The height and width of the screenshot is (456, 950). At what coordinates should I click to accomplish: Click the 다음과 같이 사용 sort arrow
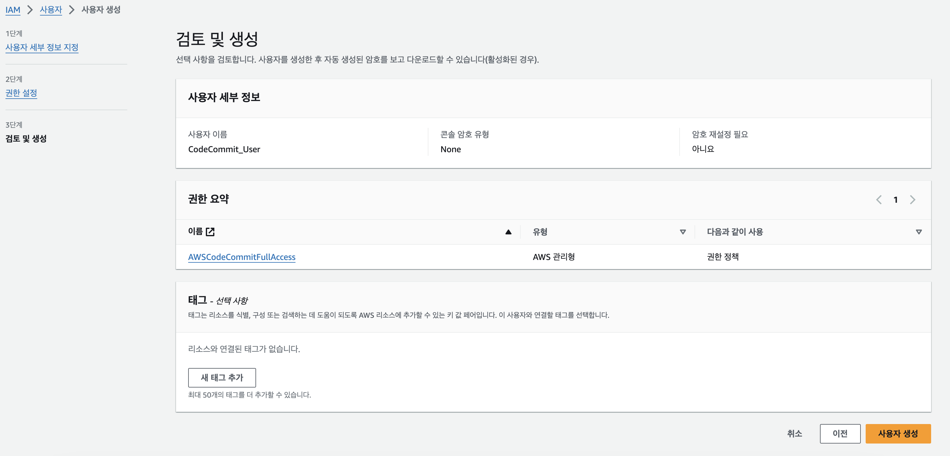(919, 232)
